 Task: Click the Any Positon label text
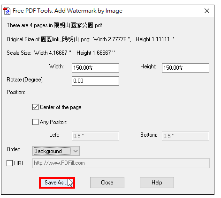53,122
